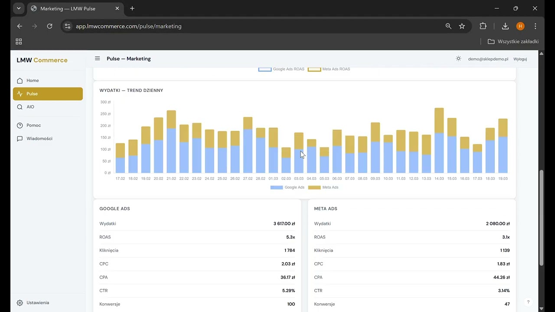Click the 19.03 chart bar

coord(503,146)
